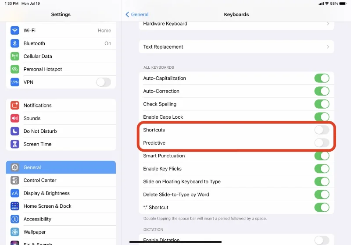Tap the Wi-Fi icon in sidebar
Image resolution: width=351 pixels, height=245 pixels.
[x=15, y=31]
